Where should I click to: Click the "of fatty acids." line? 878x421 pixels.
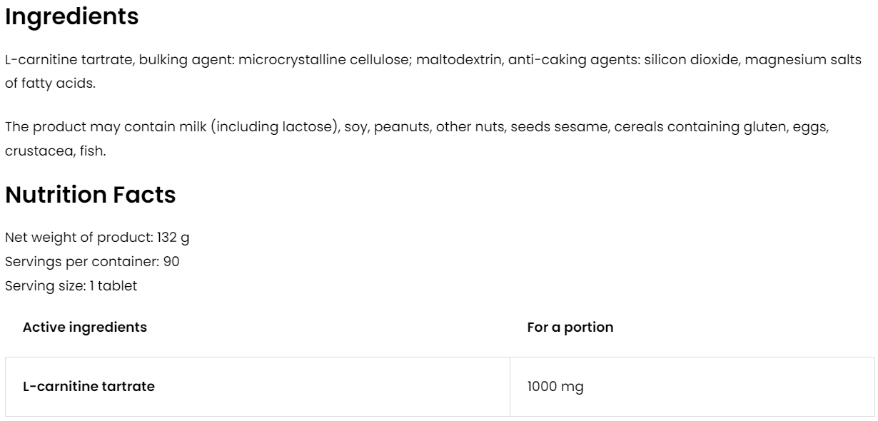[50, 83]
